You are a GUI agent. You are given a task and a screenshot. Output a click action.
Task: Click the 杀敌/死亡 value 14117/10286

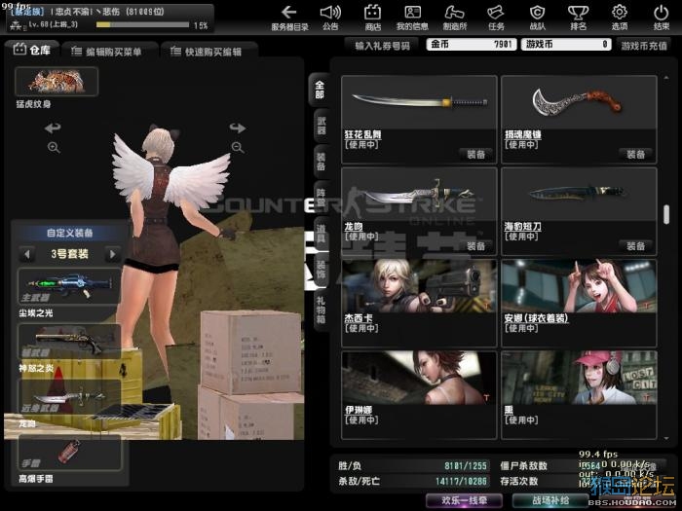[x=461, y=481]
